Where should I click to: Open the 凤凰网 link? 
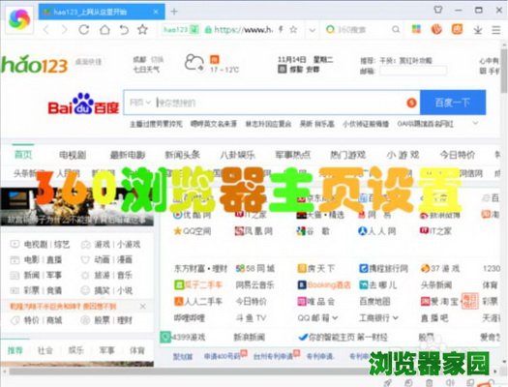[254, 231]
